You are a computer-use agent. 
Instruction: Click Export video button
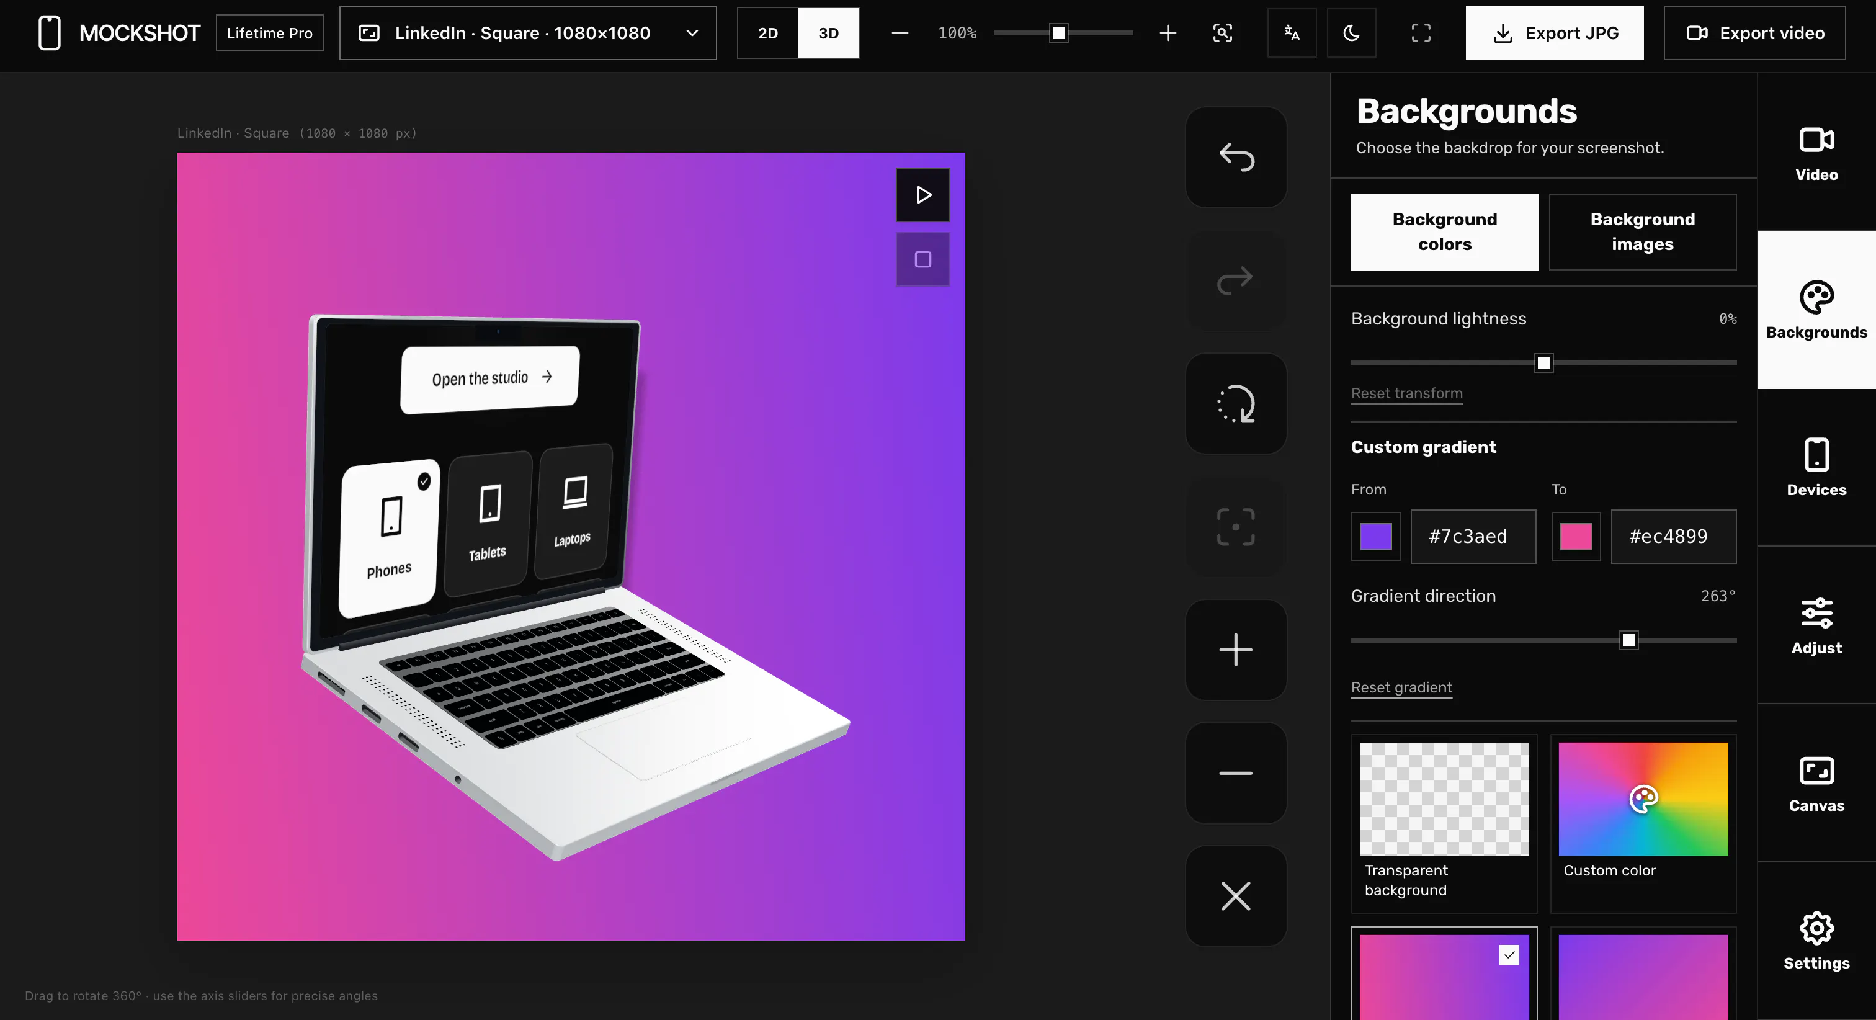[x=1754, y=33]
